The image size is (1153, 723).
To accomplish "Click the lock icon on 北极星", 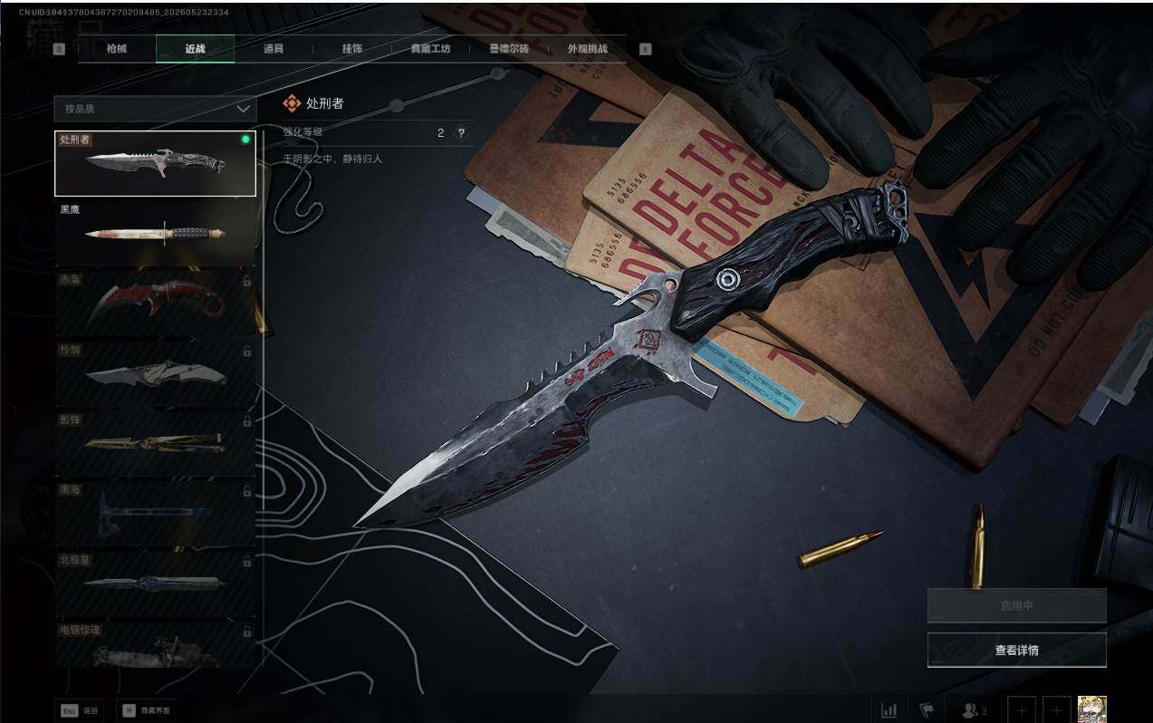I will [247, 561].
